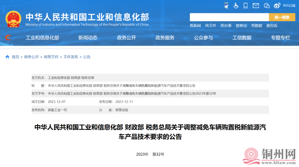This screenshot has height=167, width=299.
Task: Click the 发布机构 value 装备工业一司
Action: click(57, 110)
